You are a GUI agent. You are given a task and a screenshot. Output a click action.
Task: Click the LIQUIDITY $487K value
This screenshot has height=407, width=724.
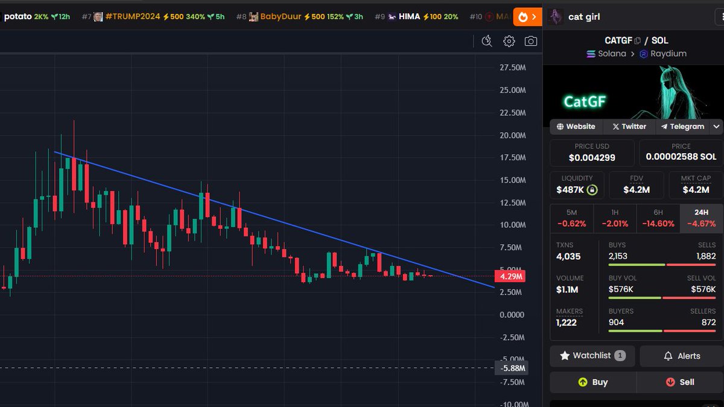pos(570,190)
